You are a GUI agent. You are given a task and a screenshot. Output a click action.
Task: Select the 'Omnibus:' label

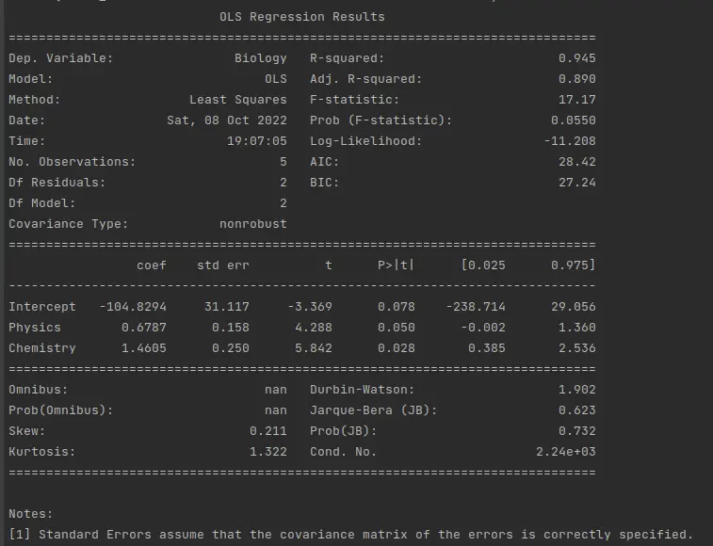(39, 390)
